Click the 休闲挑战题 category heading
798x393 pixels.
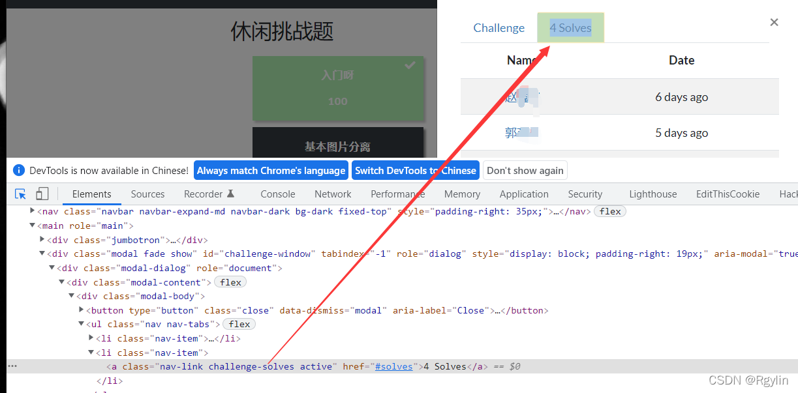[x=282, y=31]
